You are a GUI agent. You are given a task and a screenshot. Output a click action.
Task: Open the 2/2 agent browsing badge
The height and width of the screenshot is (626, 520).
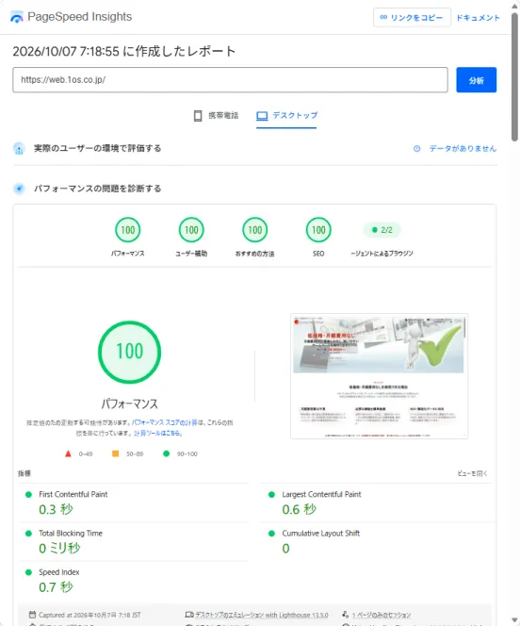pos(382,230)
